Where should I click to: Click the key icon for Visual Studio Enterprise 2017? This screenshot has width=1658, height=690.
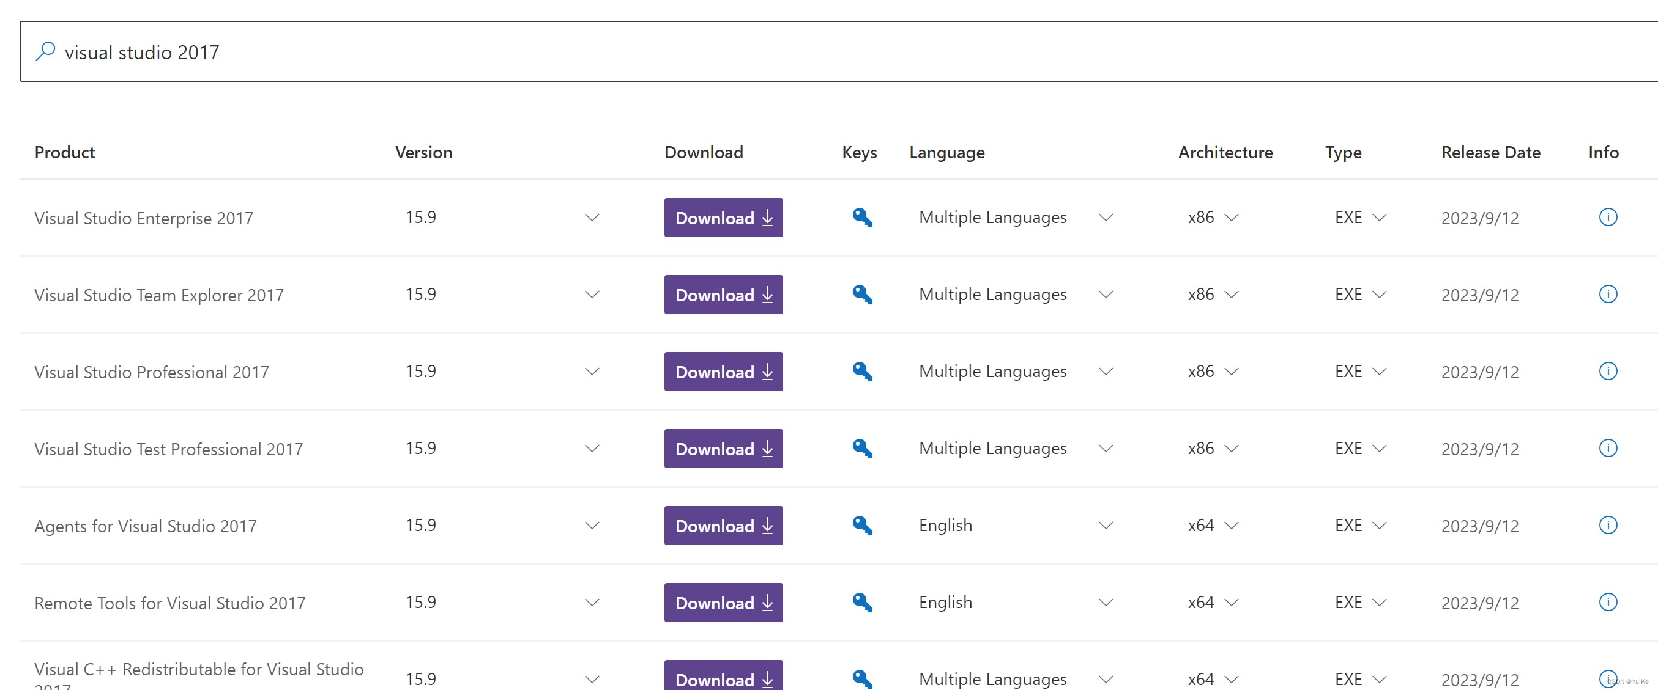click(862, 218)
